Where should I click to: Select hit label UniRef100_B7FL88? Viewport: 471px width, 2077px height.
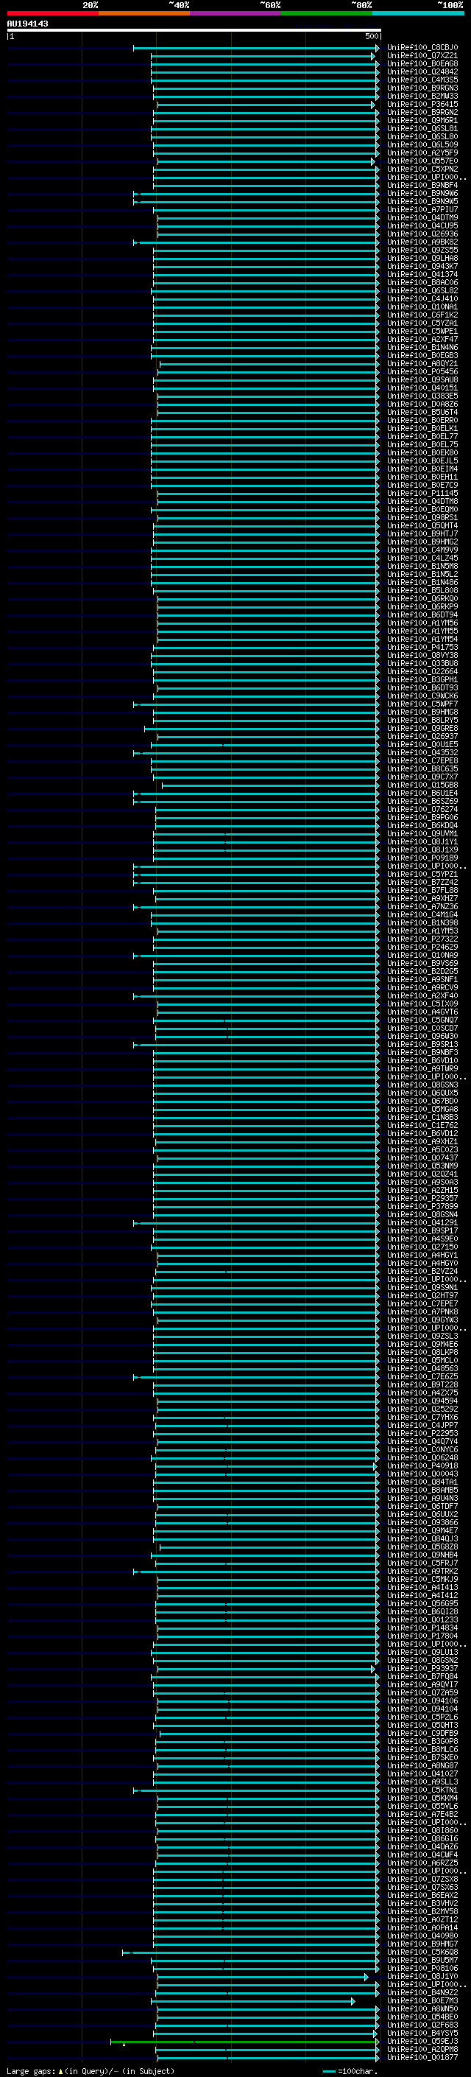click(422, 890)
